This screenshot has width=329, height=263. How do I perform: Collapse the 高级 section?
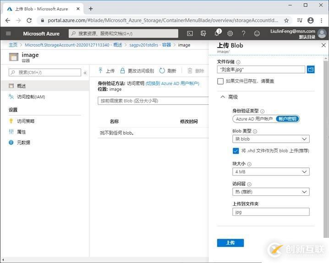tap(223, 97)
